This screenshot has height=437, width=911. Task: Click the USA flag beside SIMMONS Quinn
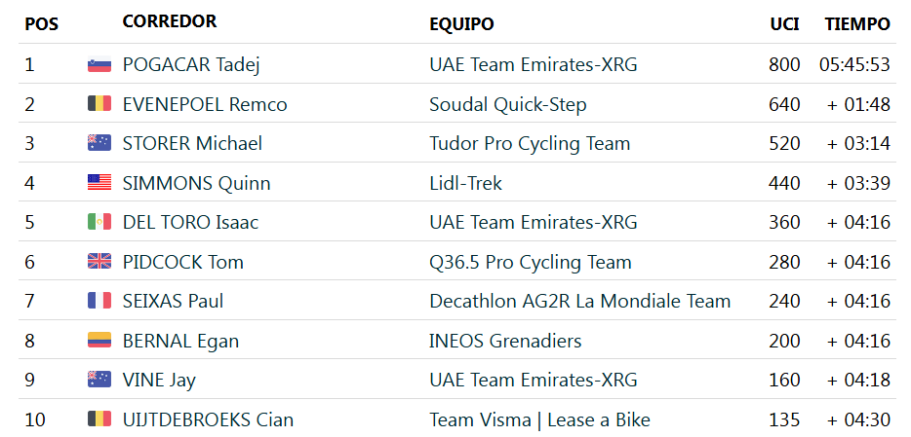pos(99,183)
